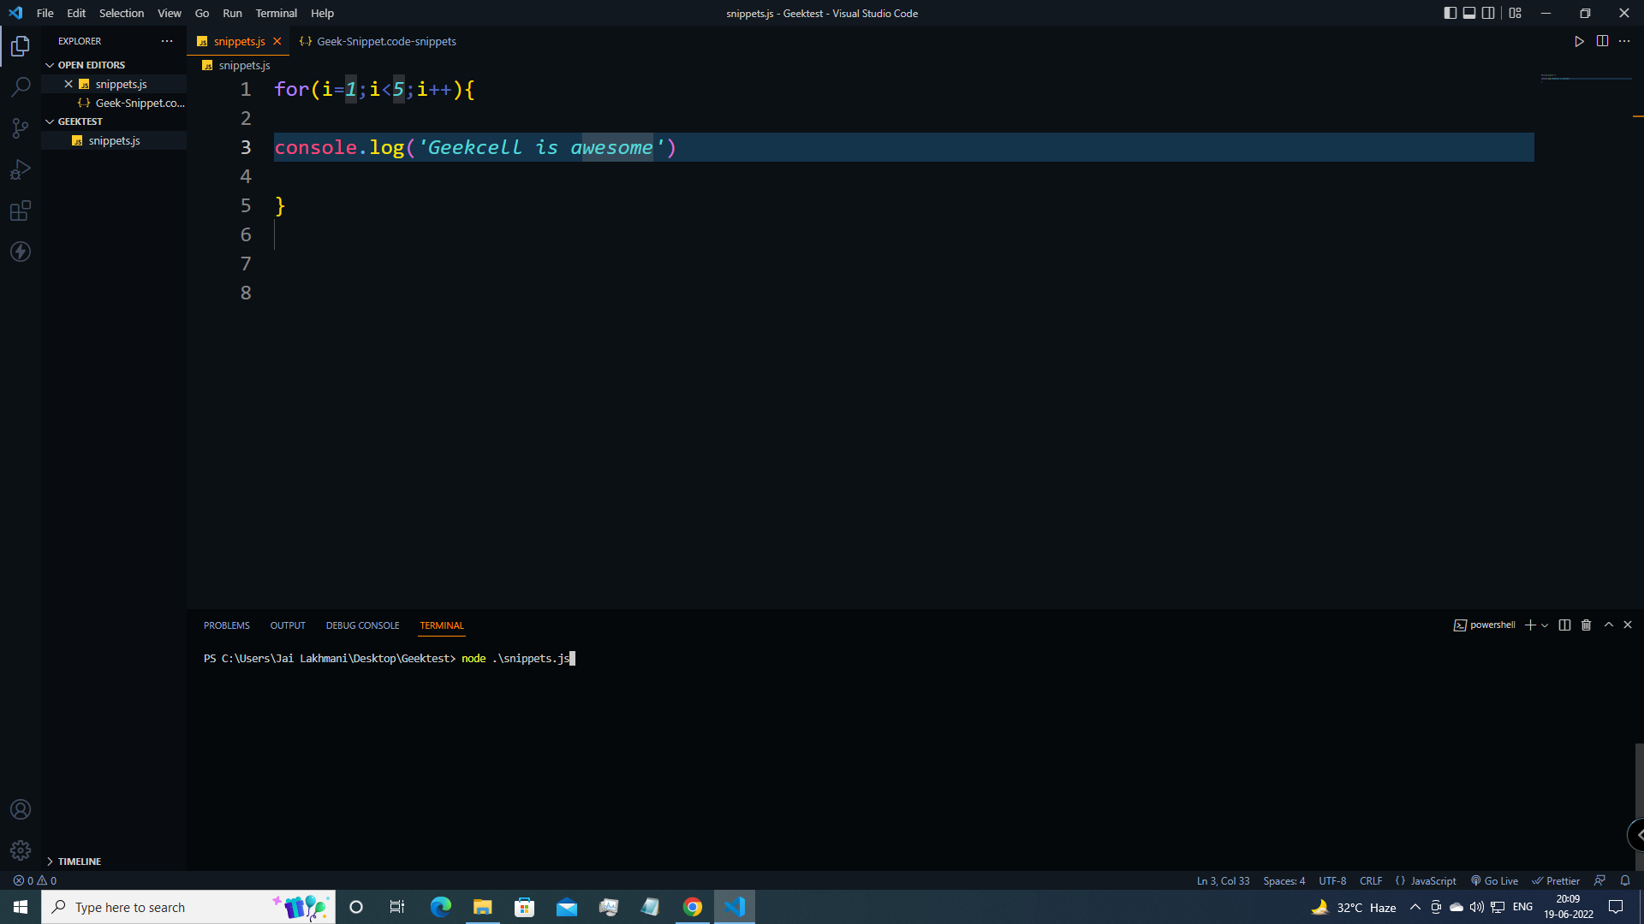
Task: Open the Extensions view
Action: click(21, 210)
